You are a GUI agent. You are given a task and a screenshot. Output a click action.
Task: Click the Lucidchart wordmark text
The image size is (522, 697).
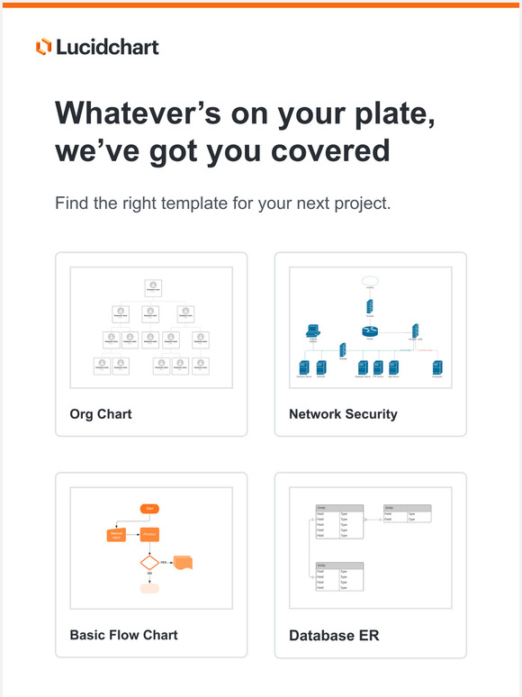click(x=107, y=47)
